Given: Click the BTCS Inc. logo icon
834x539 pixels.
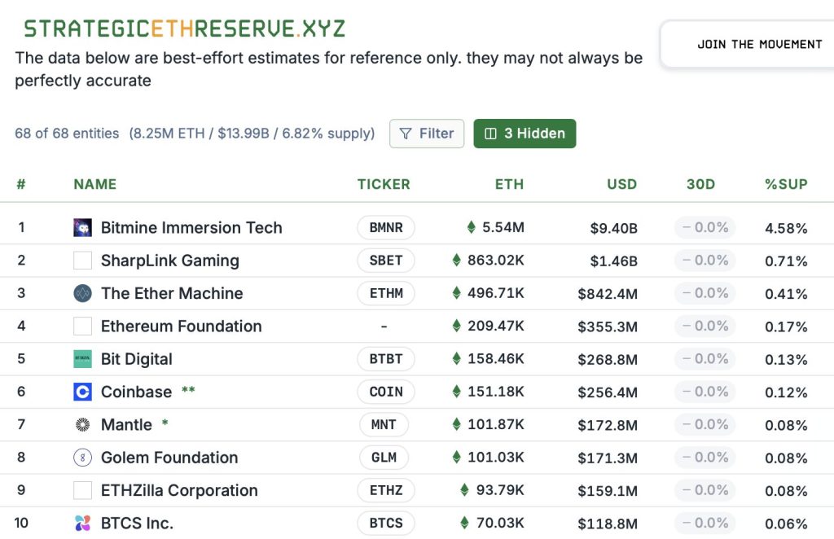Looking at the screenshot, I should click(82, 523).
